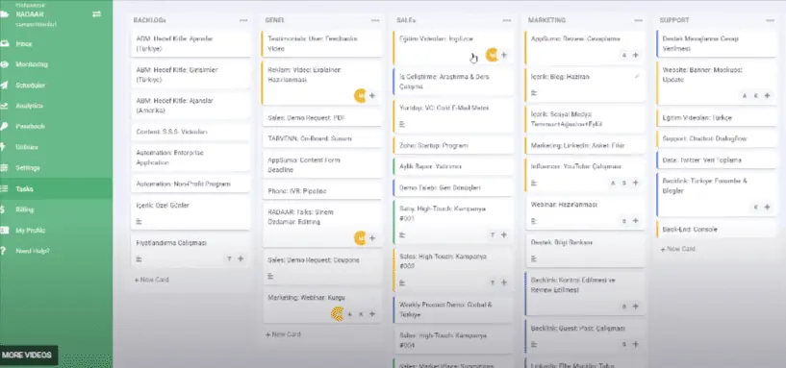
Task: Click avatar on RADAAR Talks Editting card
Action: (360, 238)
